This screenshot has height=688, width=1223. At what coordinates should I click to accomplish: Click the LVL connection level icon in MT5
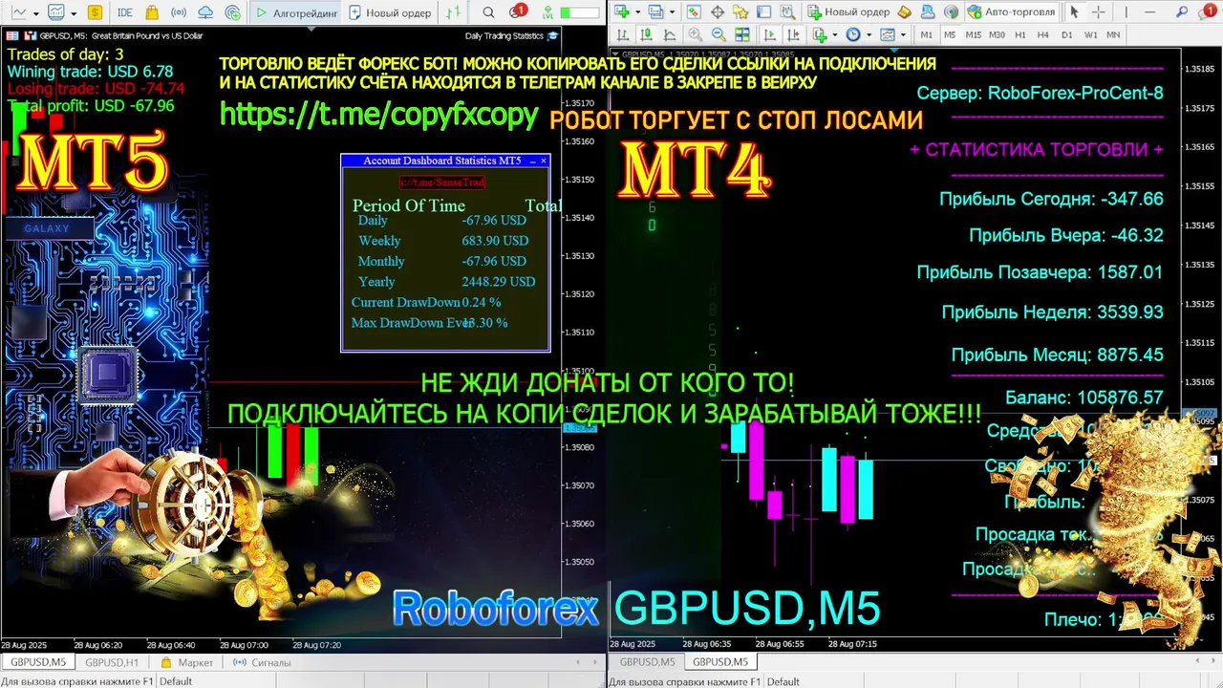(x=547, y=13)
